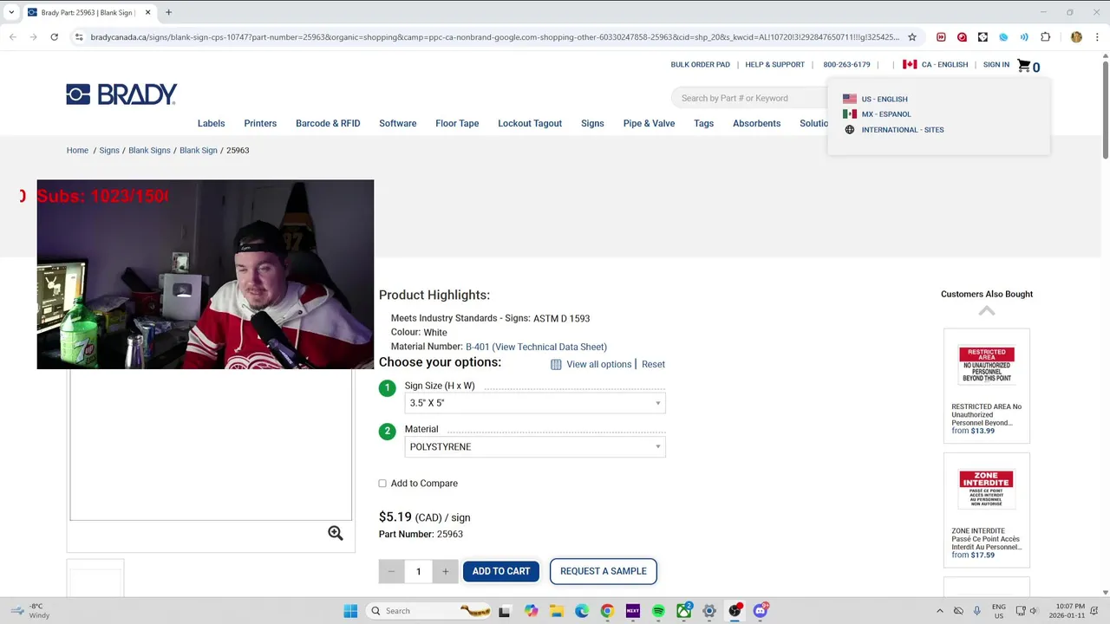1110x624 pixels.
Task: Open Spotify from the taskbar
Action: pyautogui.click(x=658, y=611)
